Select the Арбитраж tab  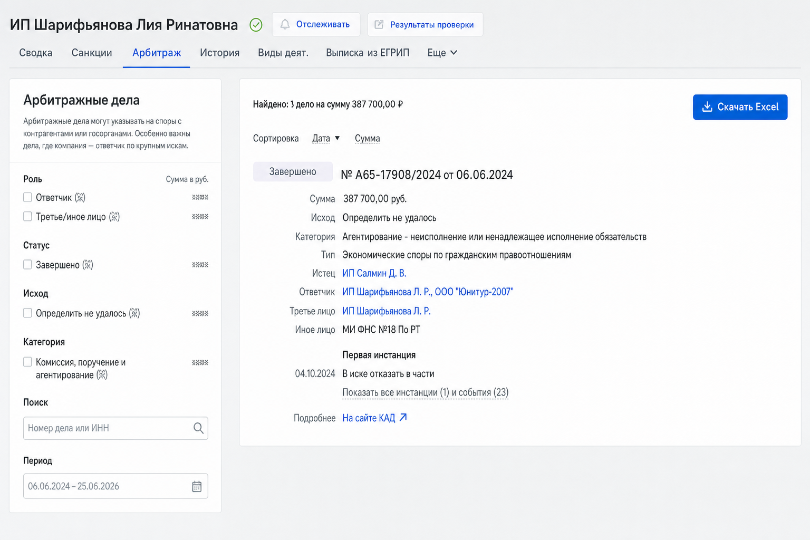[x=157, y=53]
